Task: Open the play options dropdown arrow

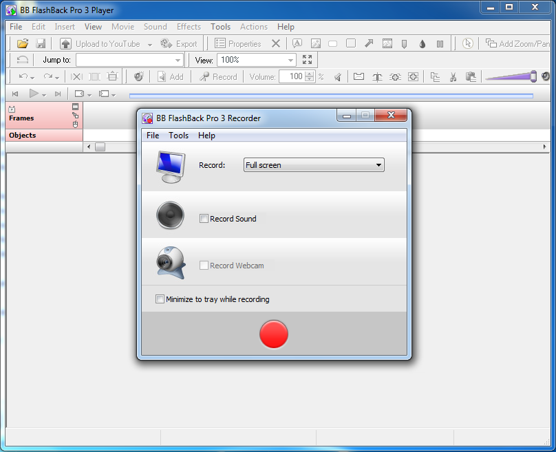Action: tap(44, 95)
